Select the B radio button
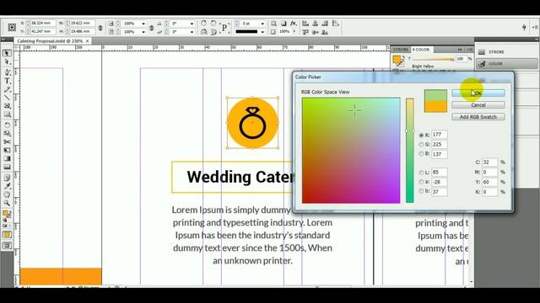Viewport: 540px width, 303px height. (421, 153)
